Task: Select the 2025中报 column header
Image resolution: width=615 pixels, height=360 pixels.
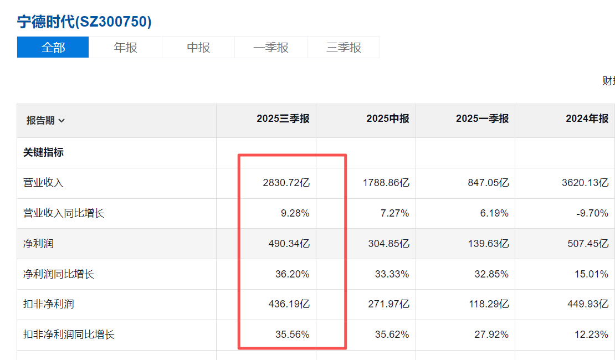Action: pos(387,119)
